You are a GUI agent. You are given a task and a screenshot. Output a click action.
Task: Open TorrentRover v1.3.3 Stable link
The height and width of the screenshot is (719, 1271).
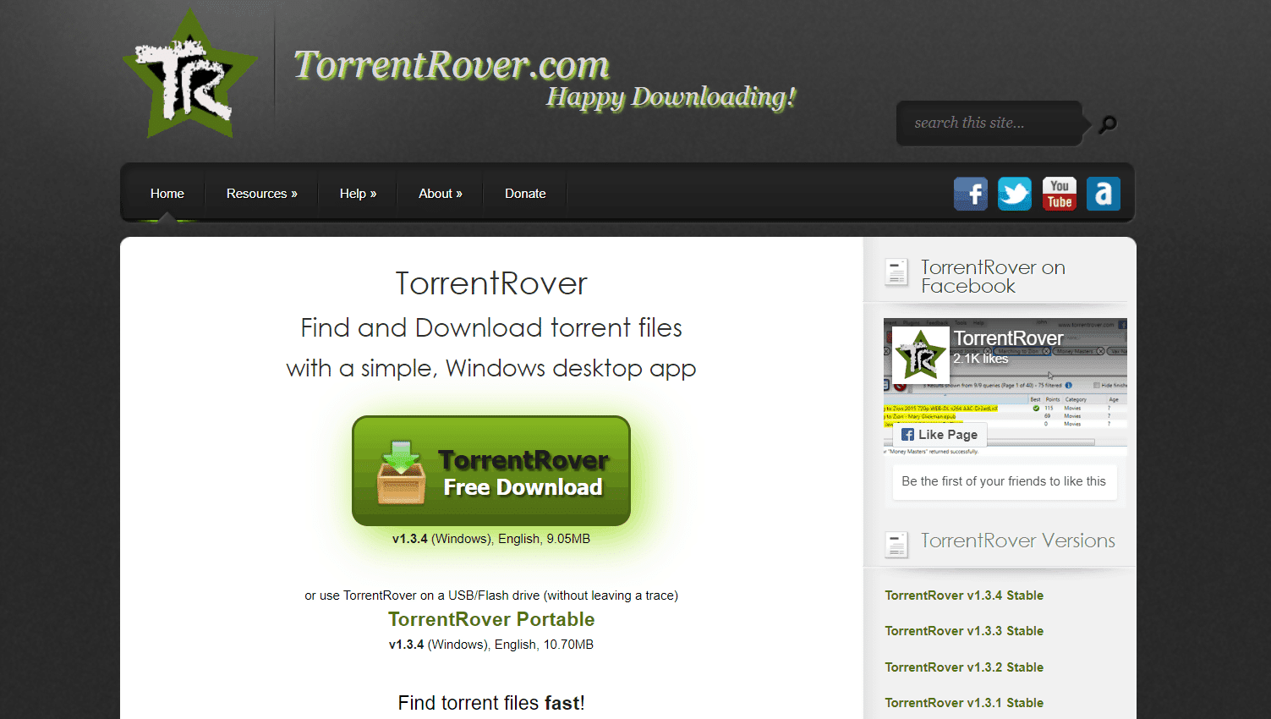[x=964, y=631]
